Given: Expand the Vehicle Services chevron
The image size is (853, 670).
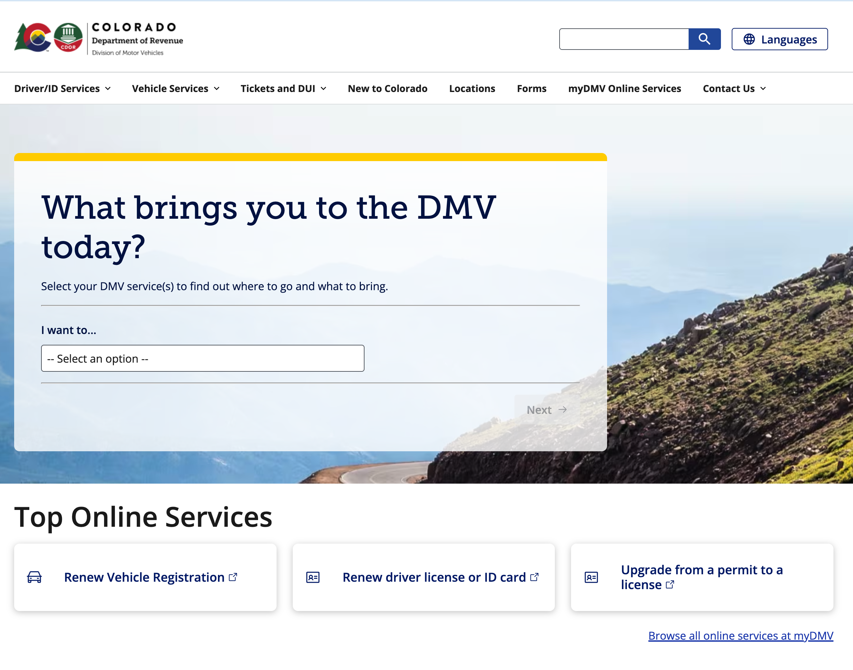Looking at the screenshot, I should click(x=216, y=89).
